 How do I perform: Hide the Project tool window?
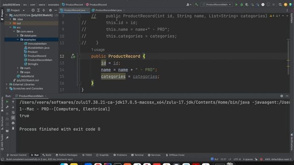click(56, 10)
